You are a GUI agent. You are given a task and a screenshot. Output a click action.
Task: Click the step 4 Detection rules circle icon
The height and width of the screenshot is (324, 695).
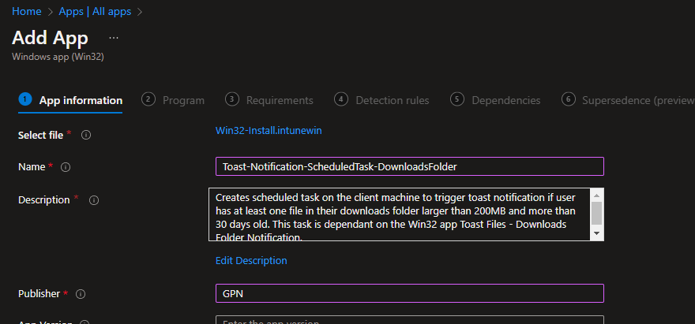pyautogui.click(x=340, y=99)
